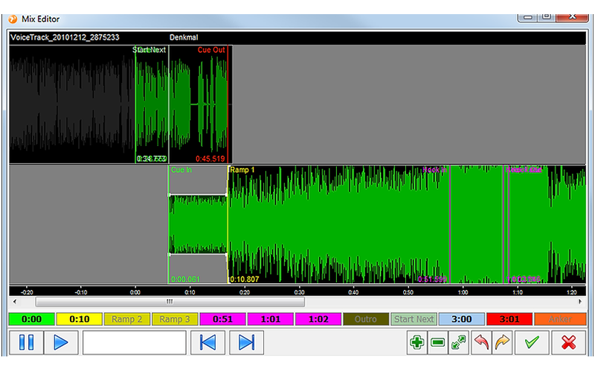Click the empty text field next to Play
Viewport: 595px width, 372px height.
(135, 342)
